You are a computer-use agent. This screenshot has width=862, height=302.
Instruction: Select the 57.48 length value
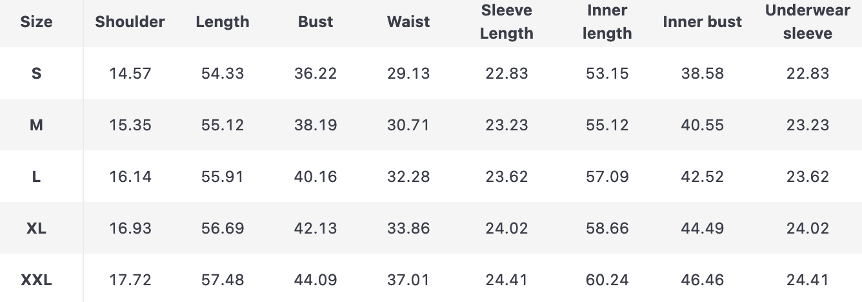pos(223,280)
